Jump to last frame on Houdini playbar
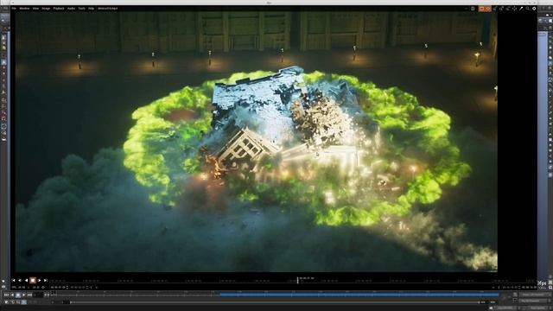Image resolution: width=553 pixels, height=311 pixels. (x=29, y=295)
